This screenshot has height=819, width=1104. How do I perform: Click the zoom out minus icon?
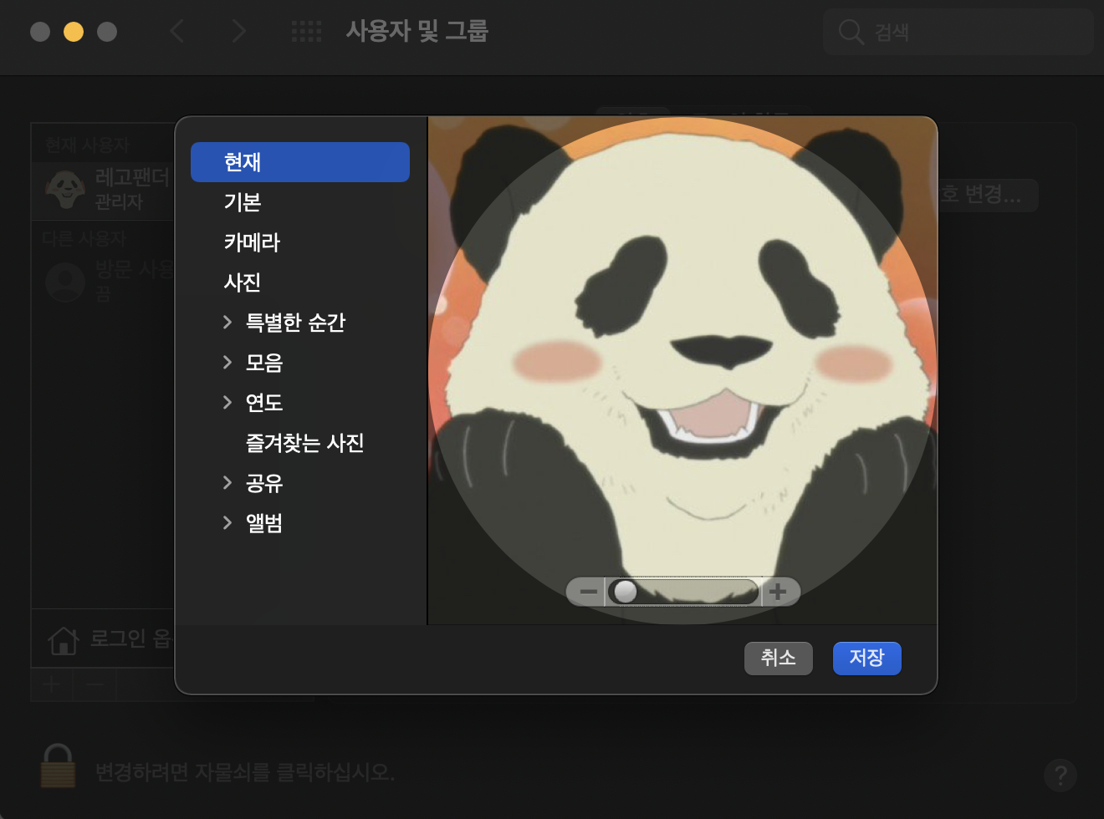click(x=588, y=592)
